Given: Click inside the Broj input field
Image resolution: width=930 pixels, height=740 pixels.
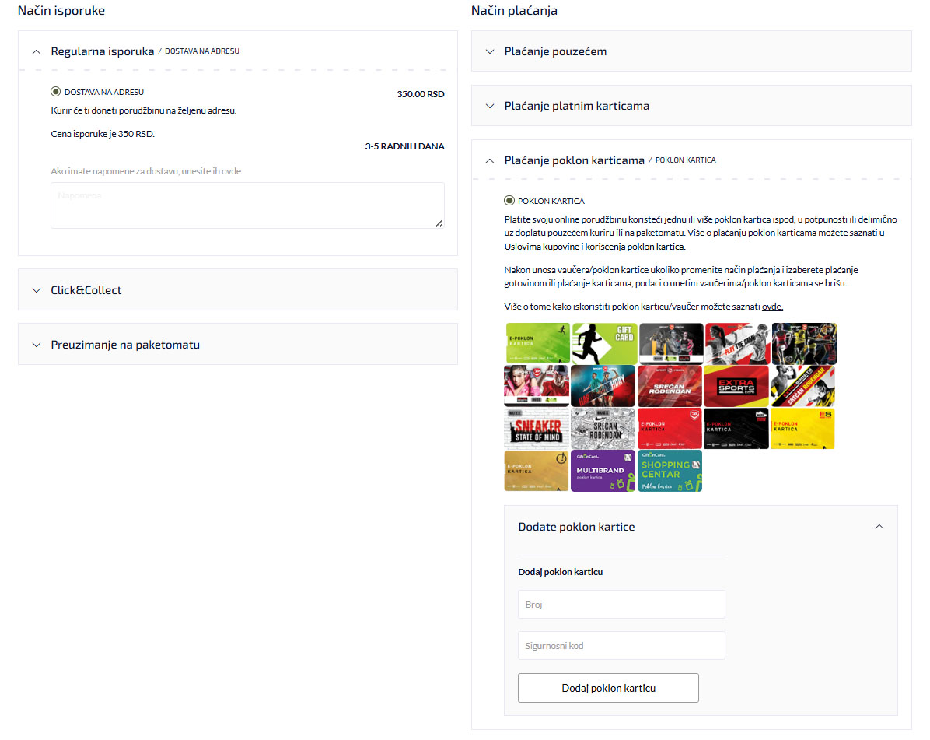Looking at the screenshot, I should pyautogui.click(x=621, y=604).
